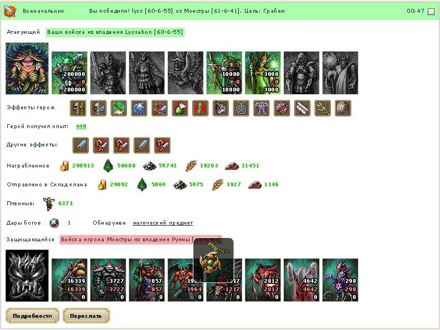Viewport: 440px width, 330px height.
Task: Select the defender unit card with 16339 losses
Action: (x=69, y=280)
